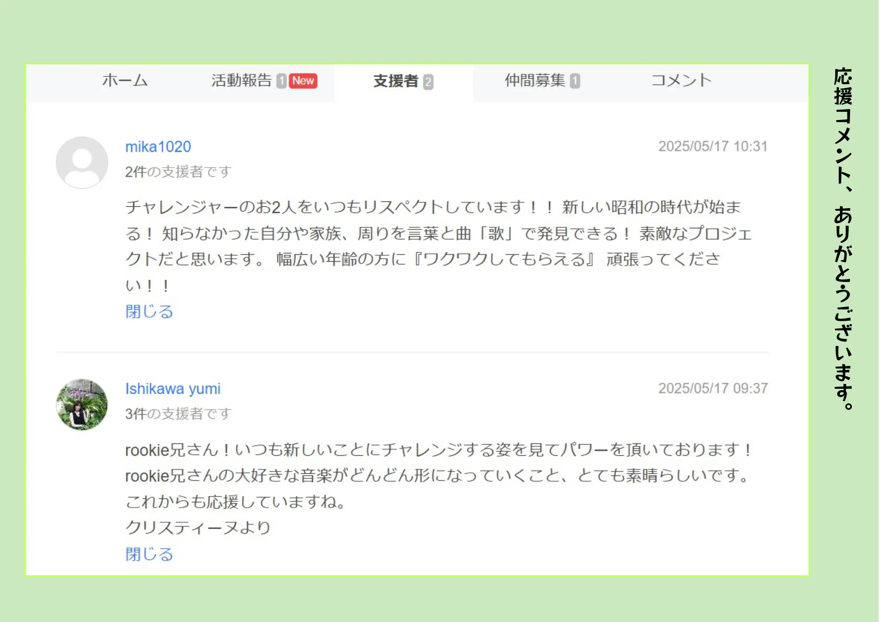
Task: Click the count badge beside 活動報告
Action: coord(282,81)
